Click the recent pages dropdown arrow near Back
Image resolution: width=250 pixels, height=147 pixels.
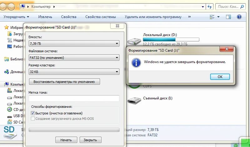coord(17,7)
